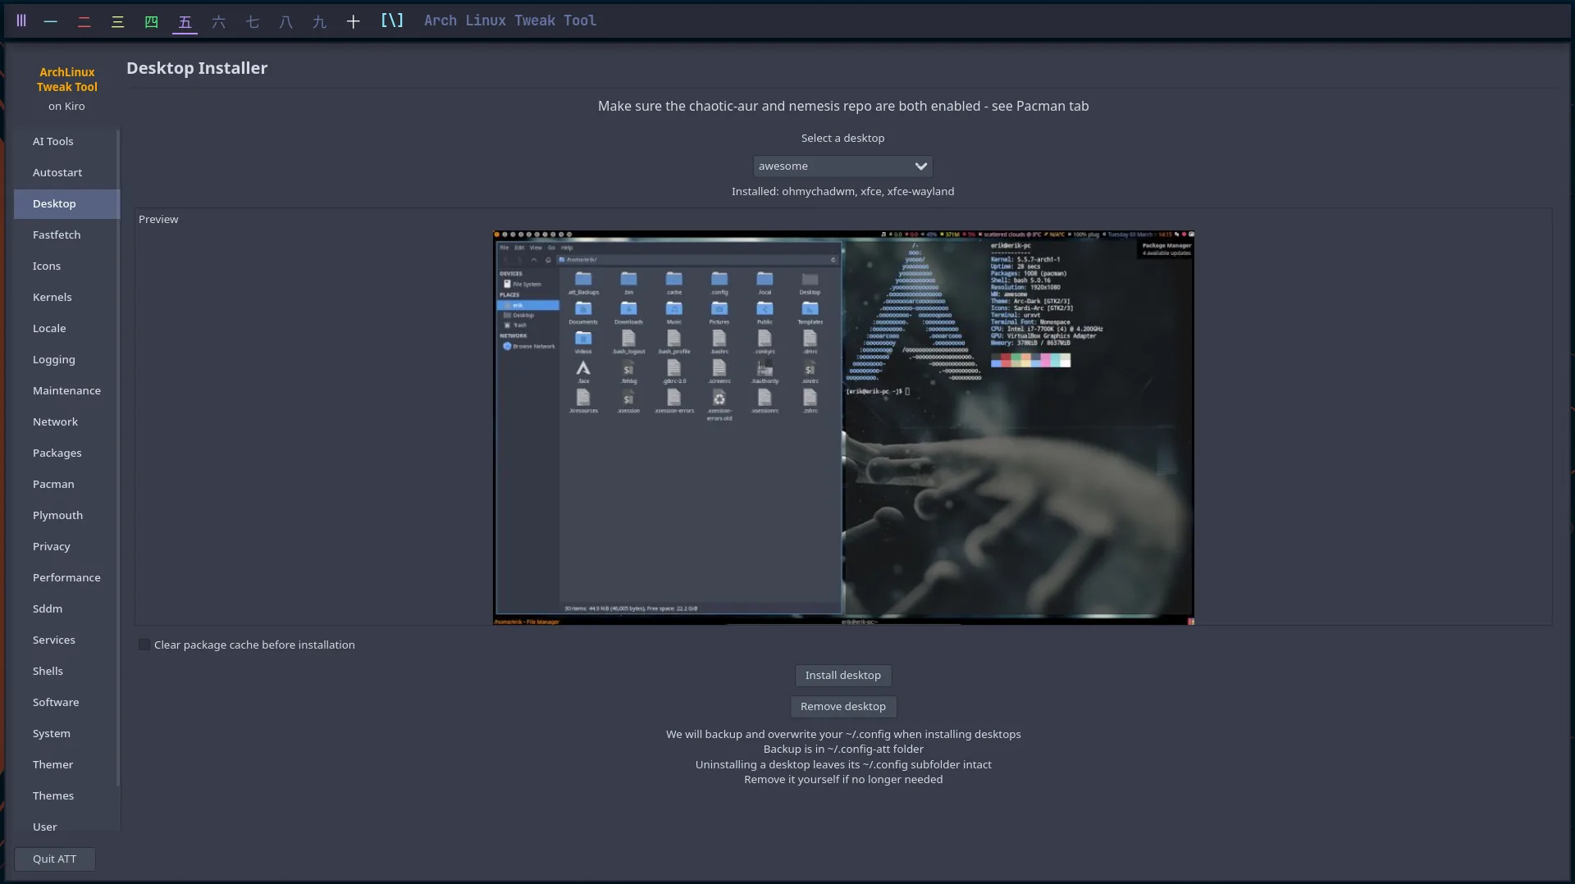Open the Software section
Image resolution: width=1575 pixels, height=884 pixels.
tap(66, 702)
